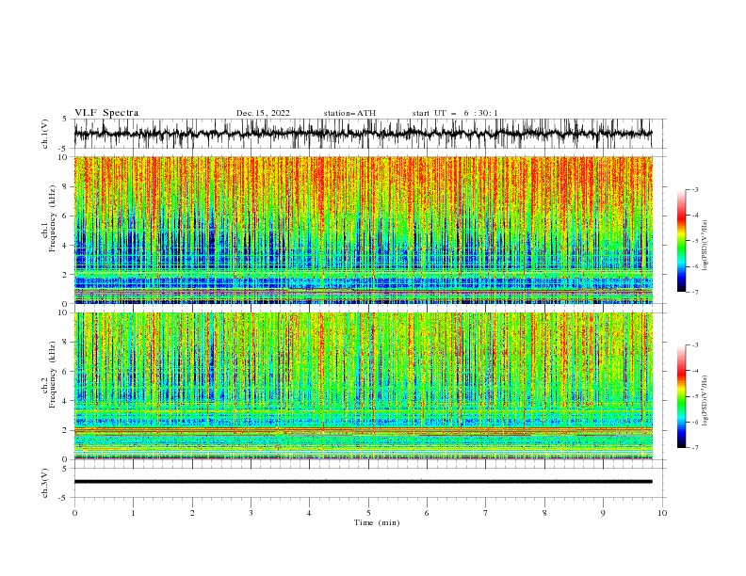Click time axis tick "5"

coord(368,513)
